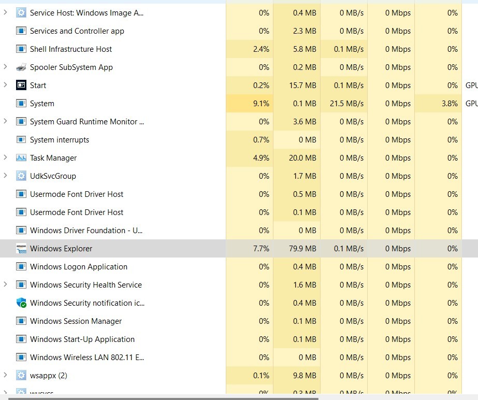Click the UdkSvcGroup gear icon
478x400 pixels.
(x=21, y=176)
